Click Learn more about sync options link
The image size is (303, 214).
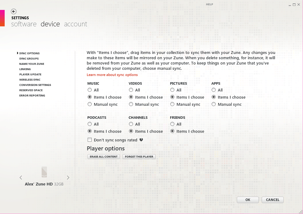click(112, 75)
